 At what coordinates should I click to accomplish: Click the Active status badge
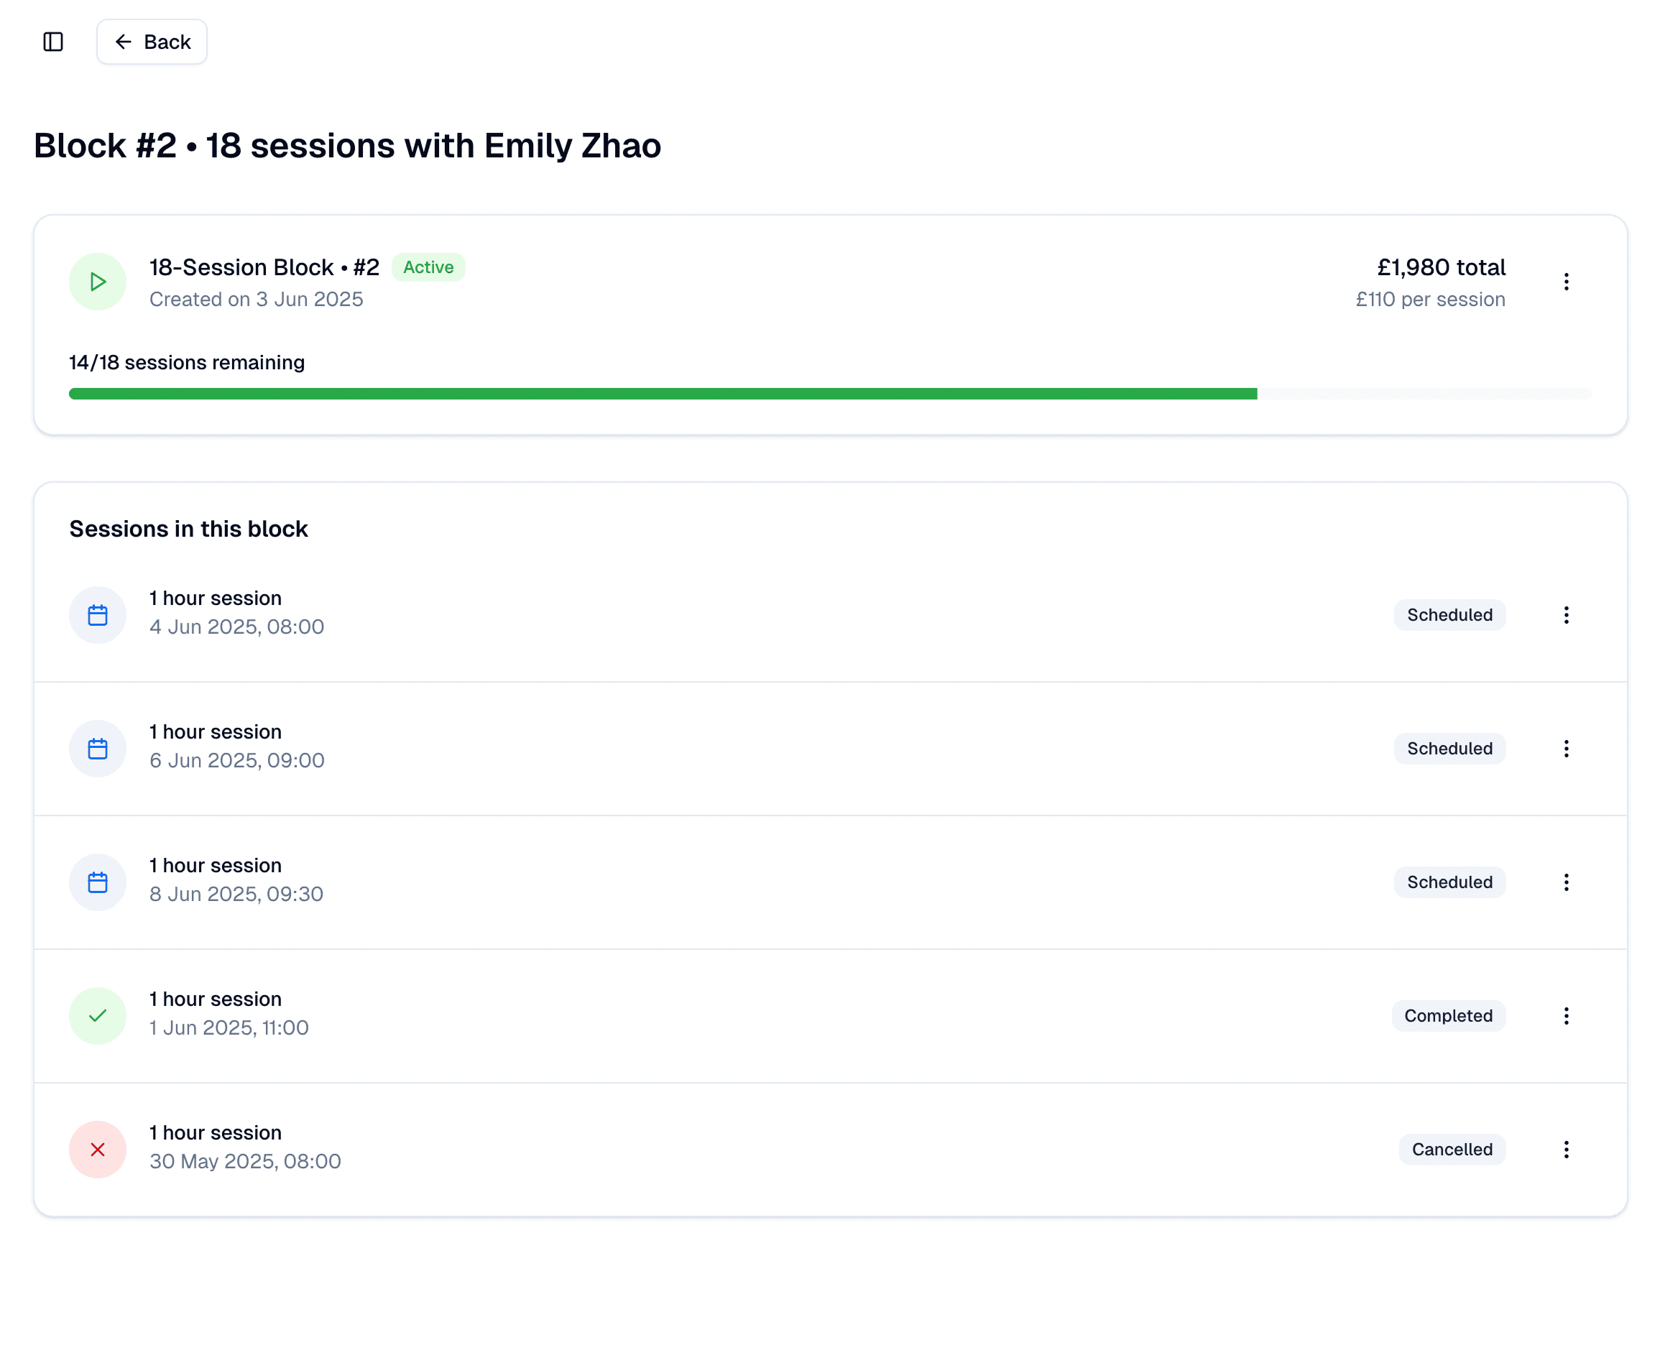428,267
